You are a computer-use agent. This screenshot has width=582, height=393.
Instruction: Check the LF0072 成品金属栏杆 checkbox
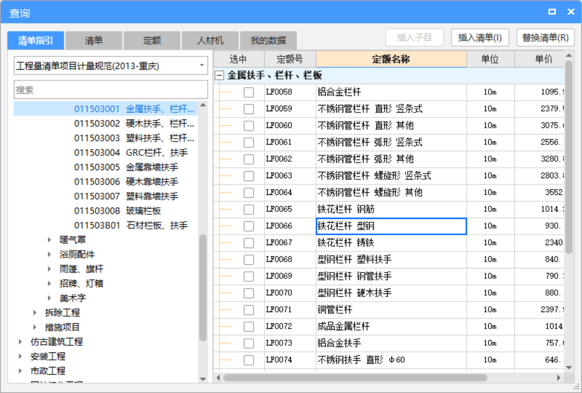point(249,326)
